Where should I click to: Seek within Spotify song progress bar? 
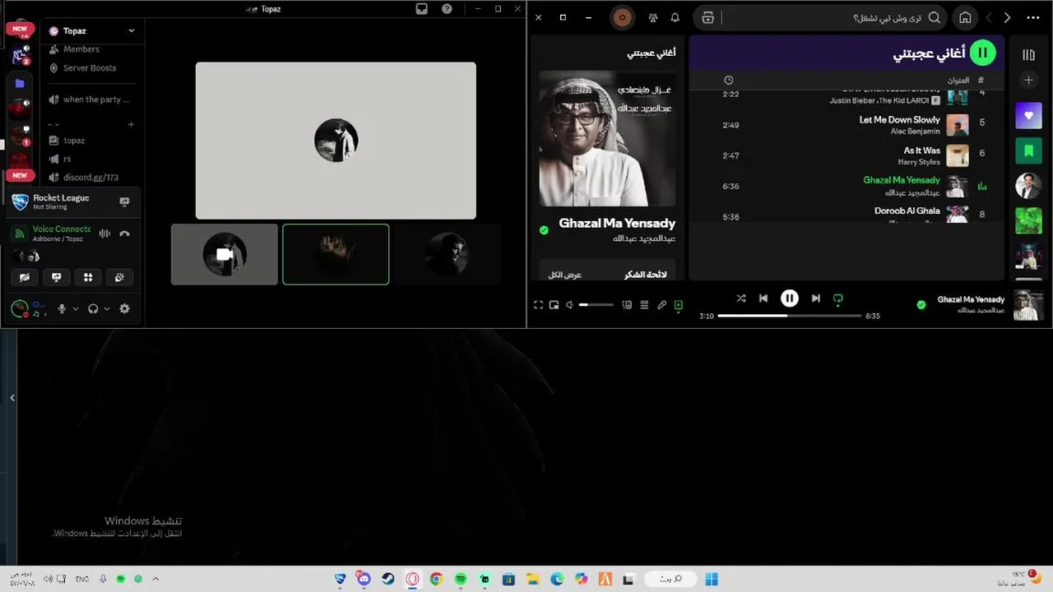pyautogui.click(x=790, y=316)
